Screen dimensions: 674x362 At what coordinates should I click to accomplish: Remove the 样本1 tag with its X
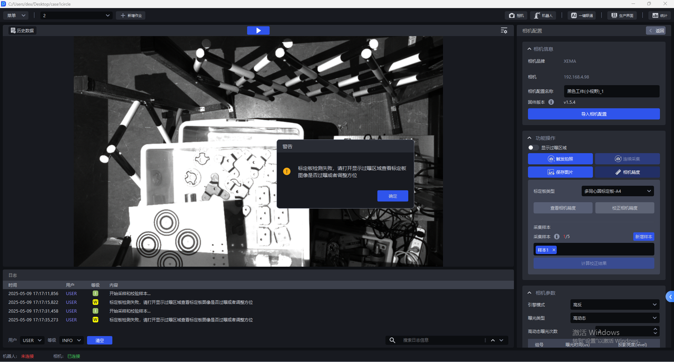(554, 250)
